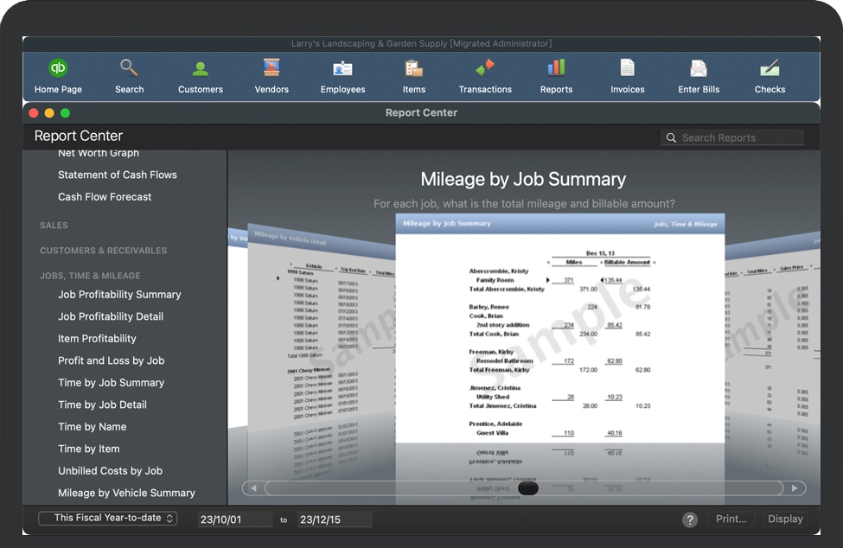Click the Checks toolbar icon

coord(770,68)
